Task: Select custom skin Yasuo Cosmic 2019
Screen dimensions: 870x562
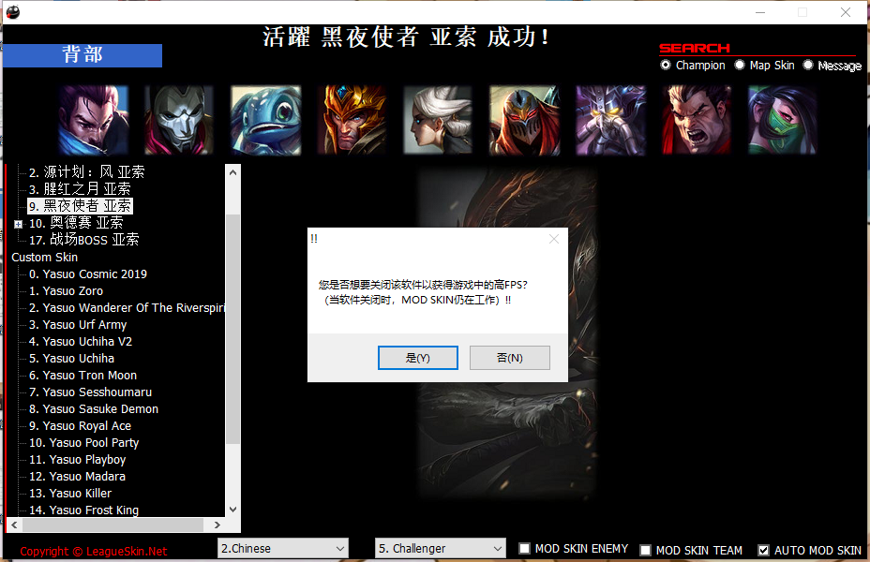Action: coord(88,274)
